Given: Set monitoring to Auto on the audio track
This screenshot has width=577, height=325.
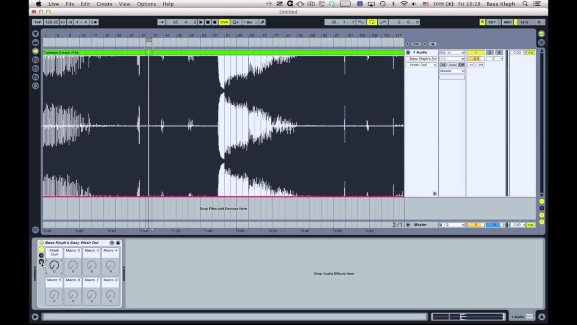Looking at the screenshot, I should click(x=452, y=65).
